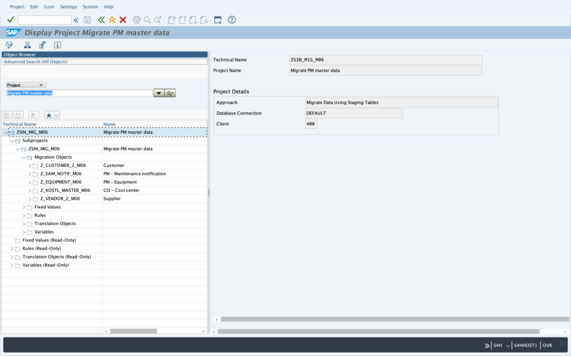571x356 pixels.
Task: Click the Technical Name field ZSIN_MIG_M06
Action: [386, 60]
